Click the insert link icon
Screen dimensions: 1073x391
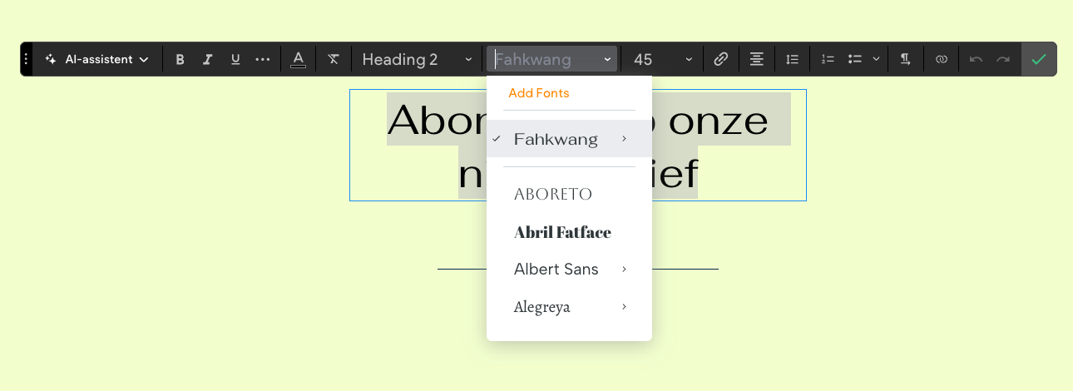click(721, 59)
